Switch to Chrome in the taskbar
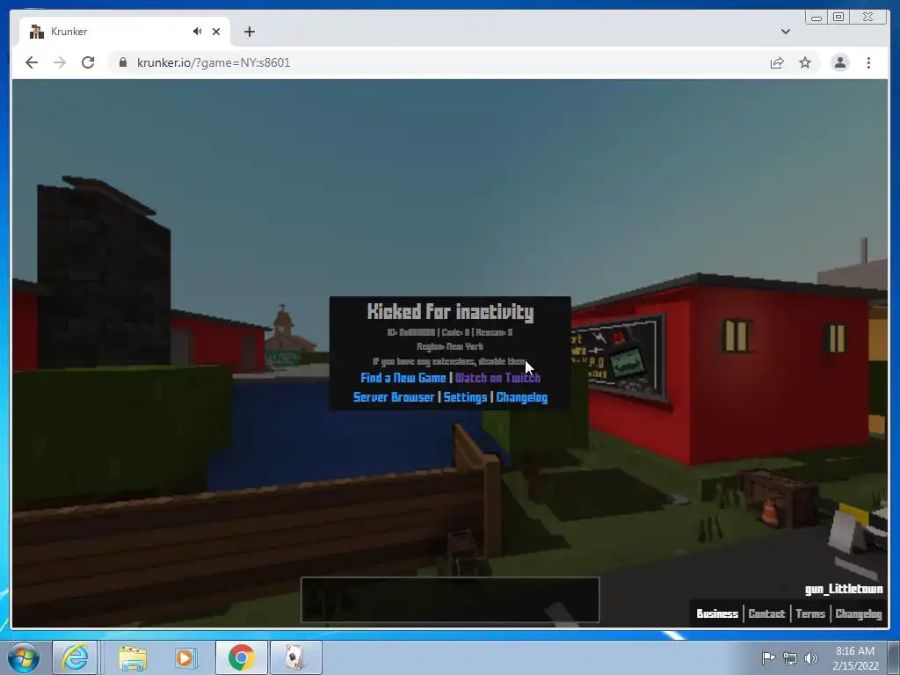 click(x=241, y=657)
